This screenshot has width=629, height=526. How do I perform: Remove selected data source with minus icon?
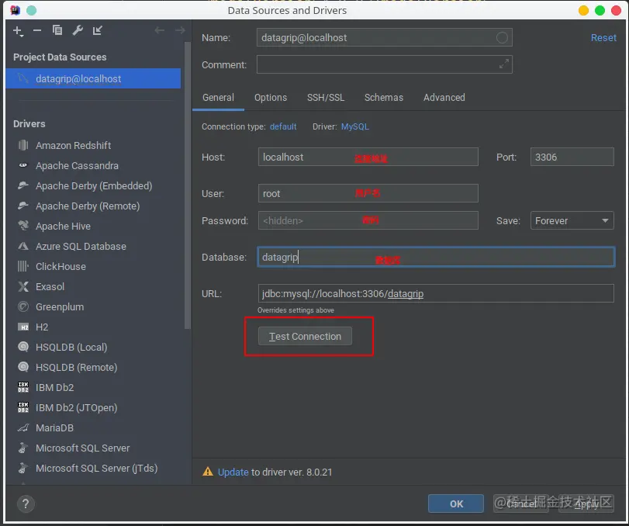(x=37, y=30)
